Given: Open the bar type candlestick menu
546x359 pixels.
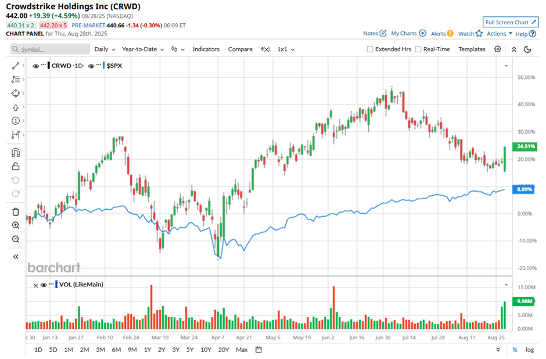Looking at the screenshot, I should pos(178,49).
